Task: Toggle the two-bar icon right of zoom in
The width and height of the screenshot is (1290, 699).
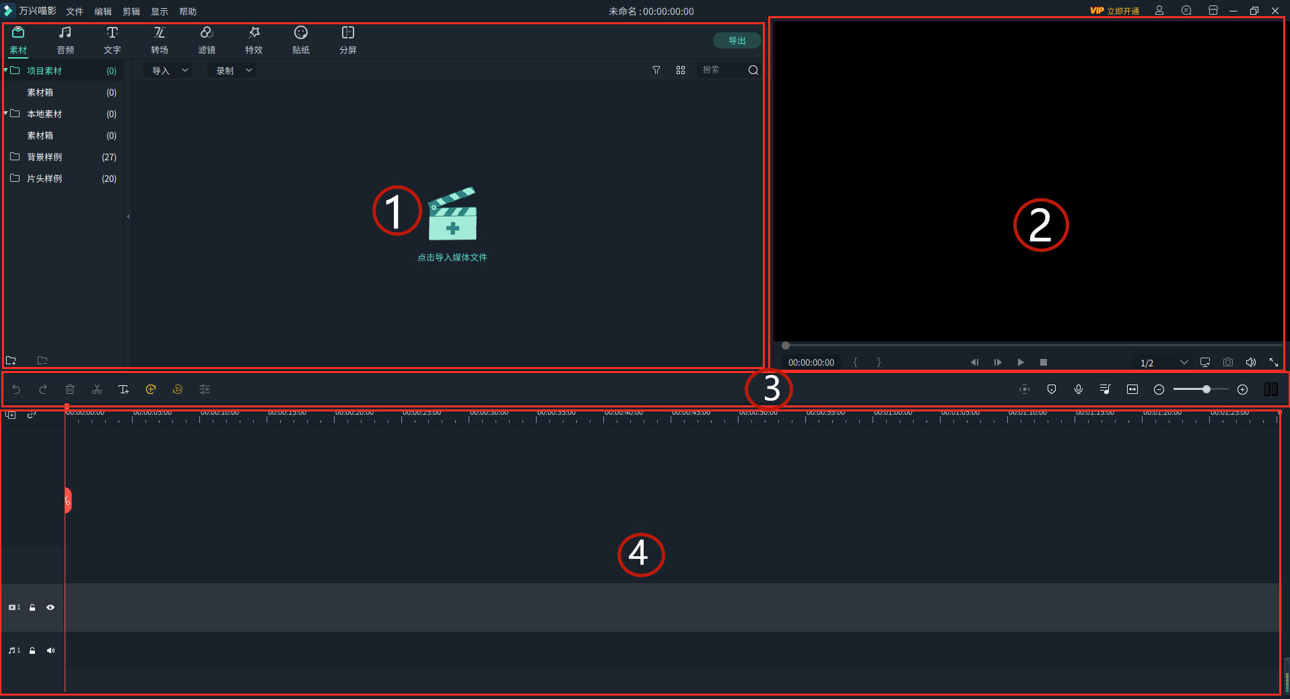Action: [x=1271, y=389]
